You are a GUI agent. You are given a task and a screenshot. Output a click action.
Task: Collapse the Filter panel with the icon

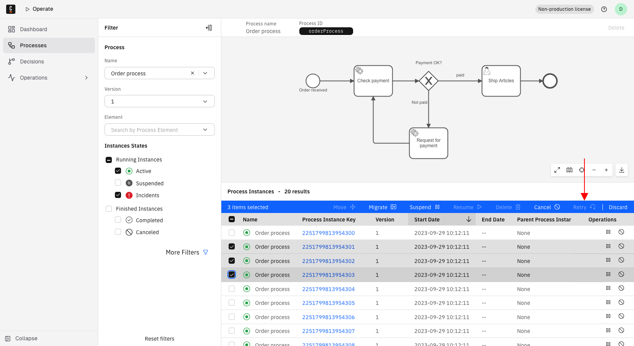click(209, 28)
